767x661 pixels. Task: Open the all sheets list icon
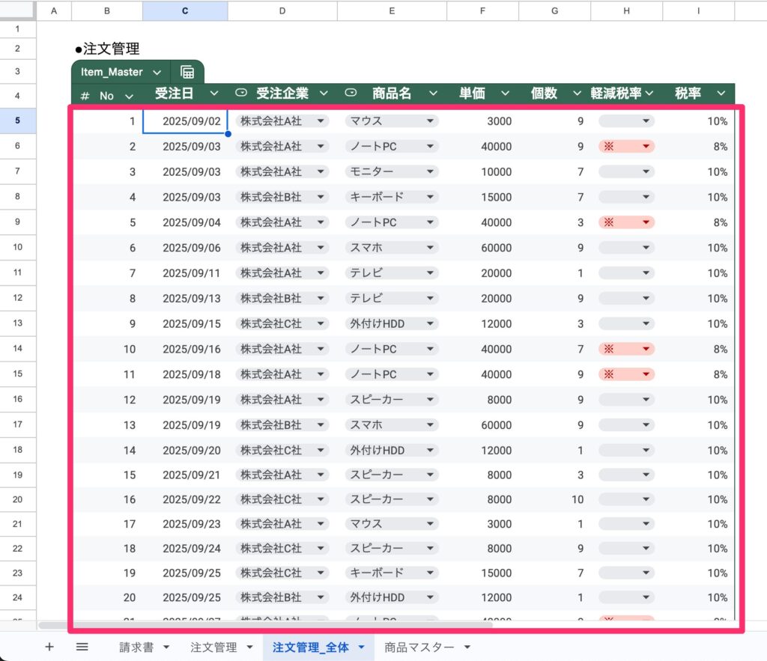click(x=82, y=647)
